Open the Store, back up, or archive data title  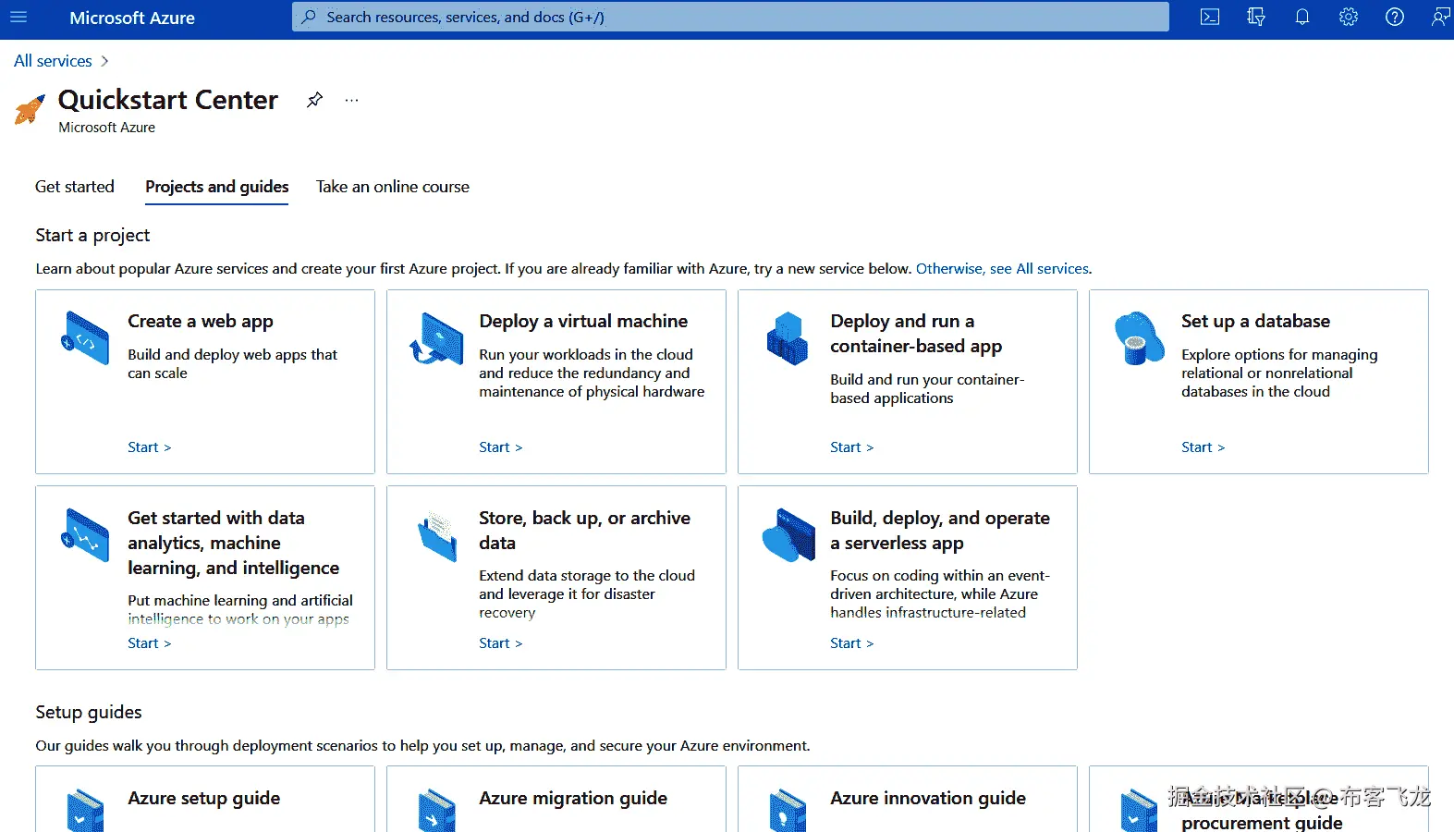point(584,531)
